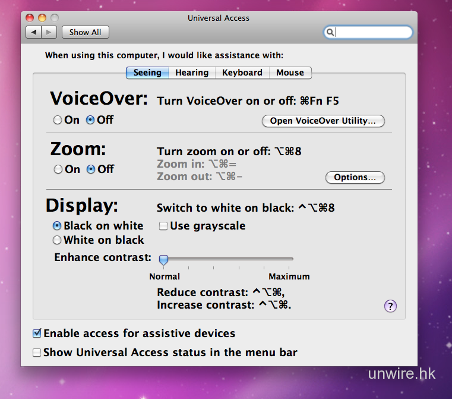Screen dimensions: 452x399
Task: Click the Enhance contrast slider handle
Action: click(x=163, y=259)
